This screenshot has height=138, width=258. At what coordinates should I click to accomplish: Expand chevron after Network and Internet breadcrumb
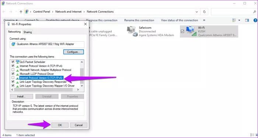coord(84,12)
